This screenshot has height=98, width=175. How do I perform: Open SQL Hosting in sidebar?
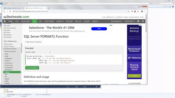[x=7, y=37]
